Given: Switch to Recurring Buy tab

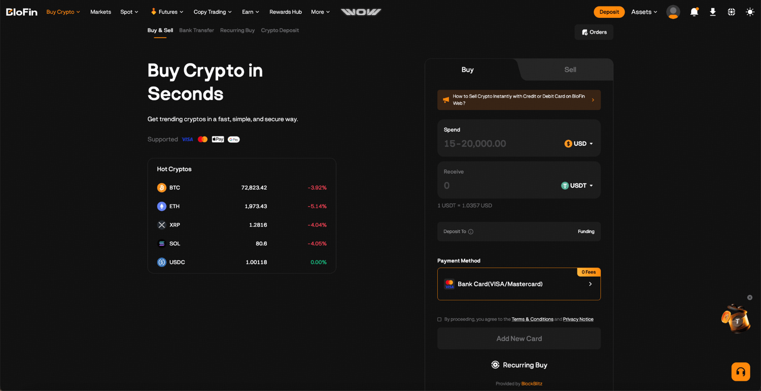Looking at the screenshot, I should pyautogui.click(x=237, y=30).
